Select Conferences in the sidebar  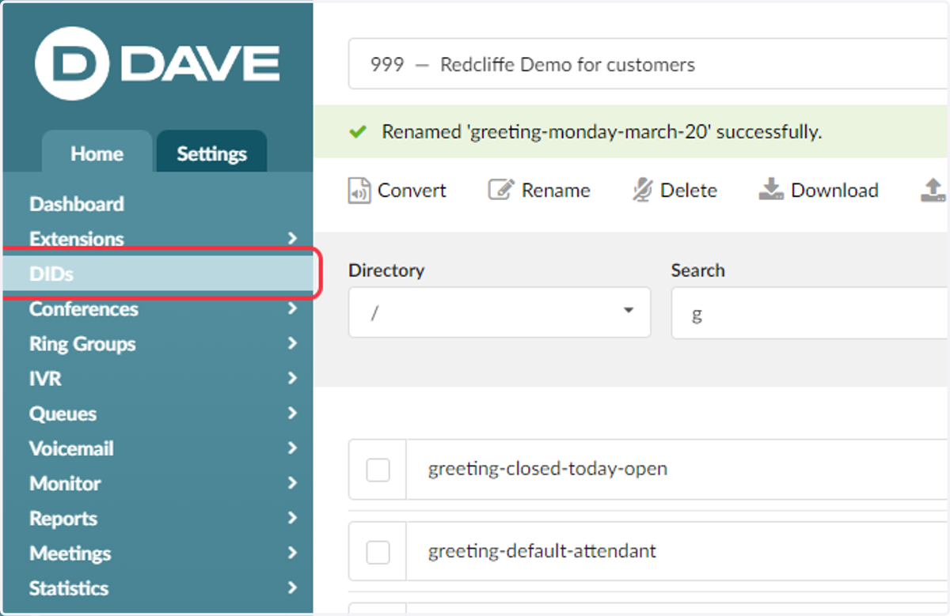84,308
